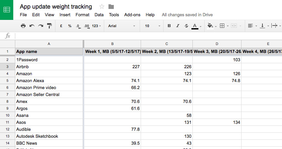This screenshot has width=282, height=149.
Task: Expand the horizontal align dropdown arrow
Action: click(256, 26)
